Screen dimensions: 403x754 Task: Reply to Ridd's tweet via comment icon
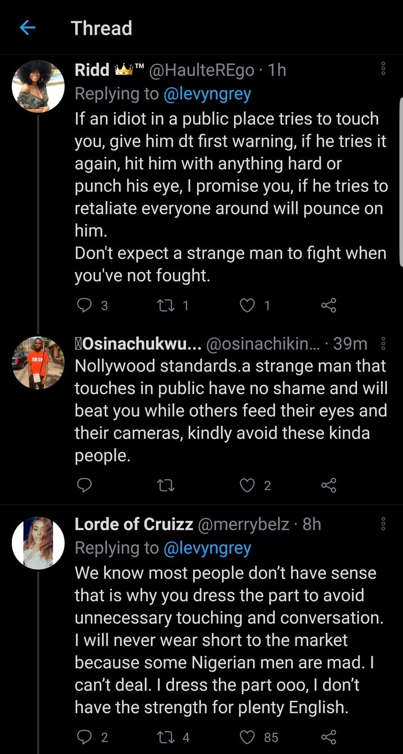83,305
